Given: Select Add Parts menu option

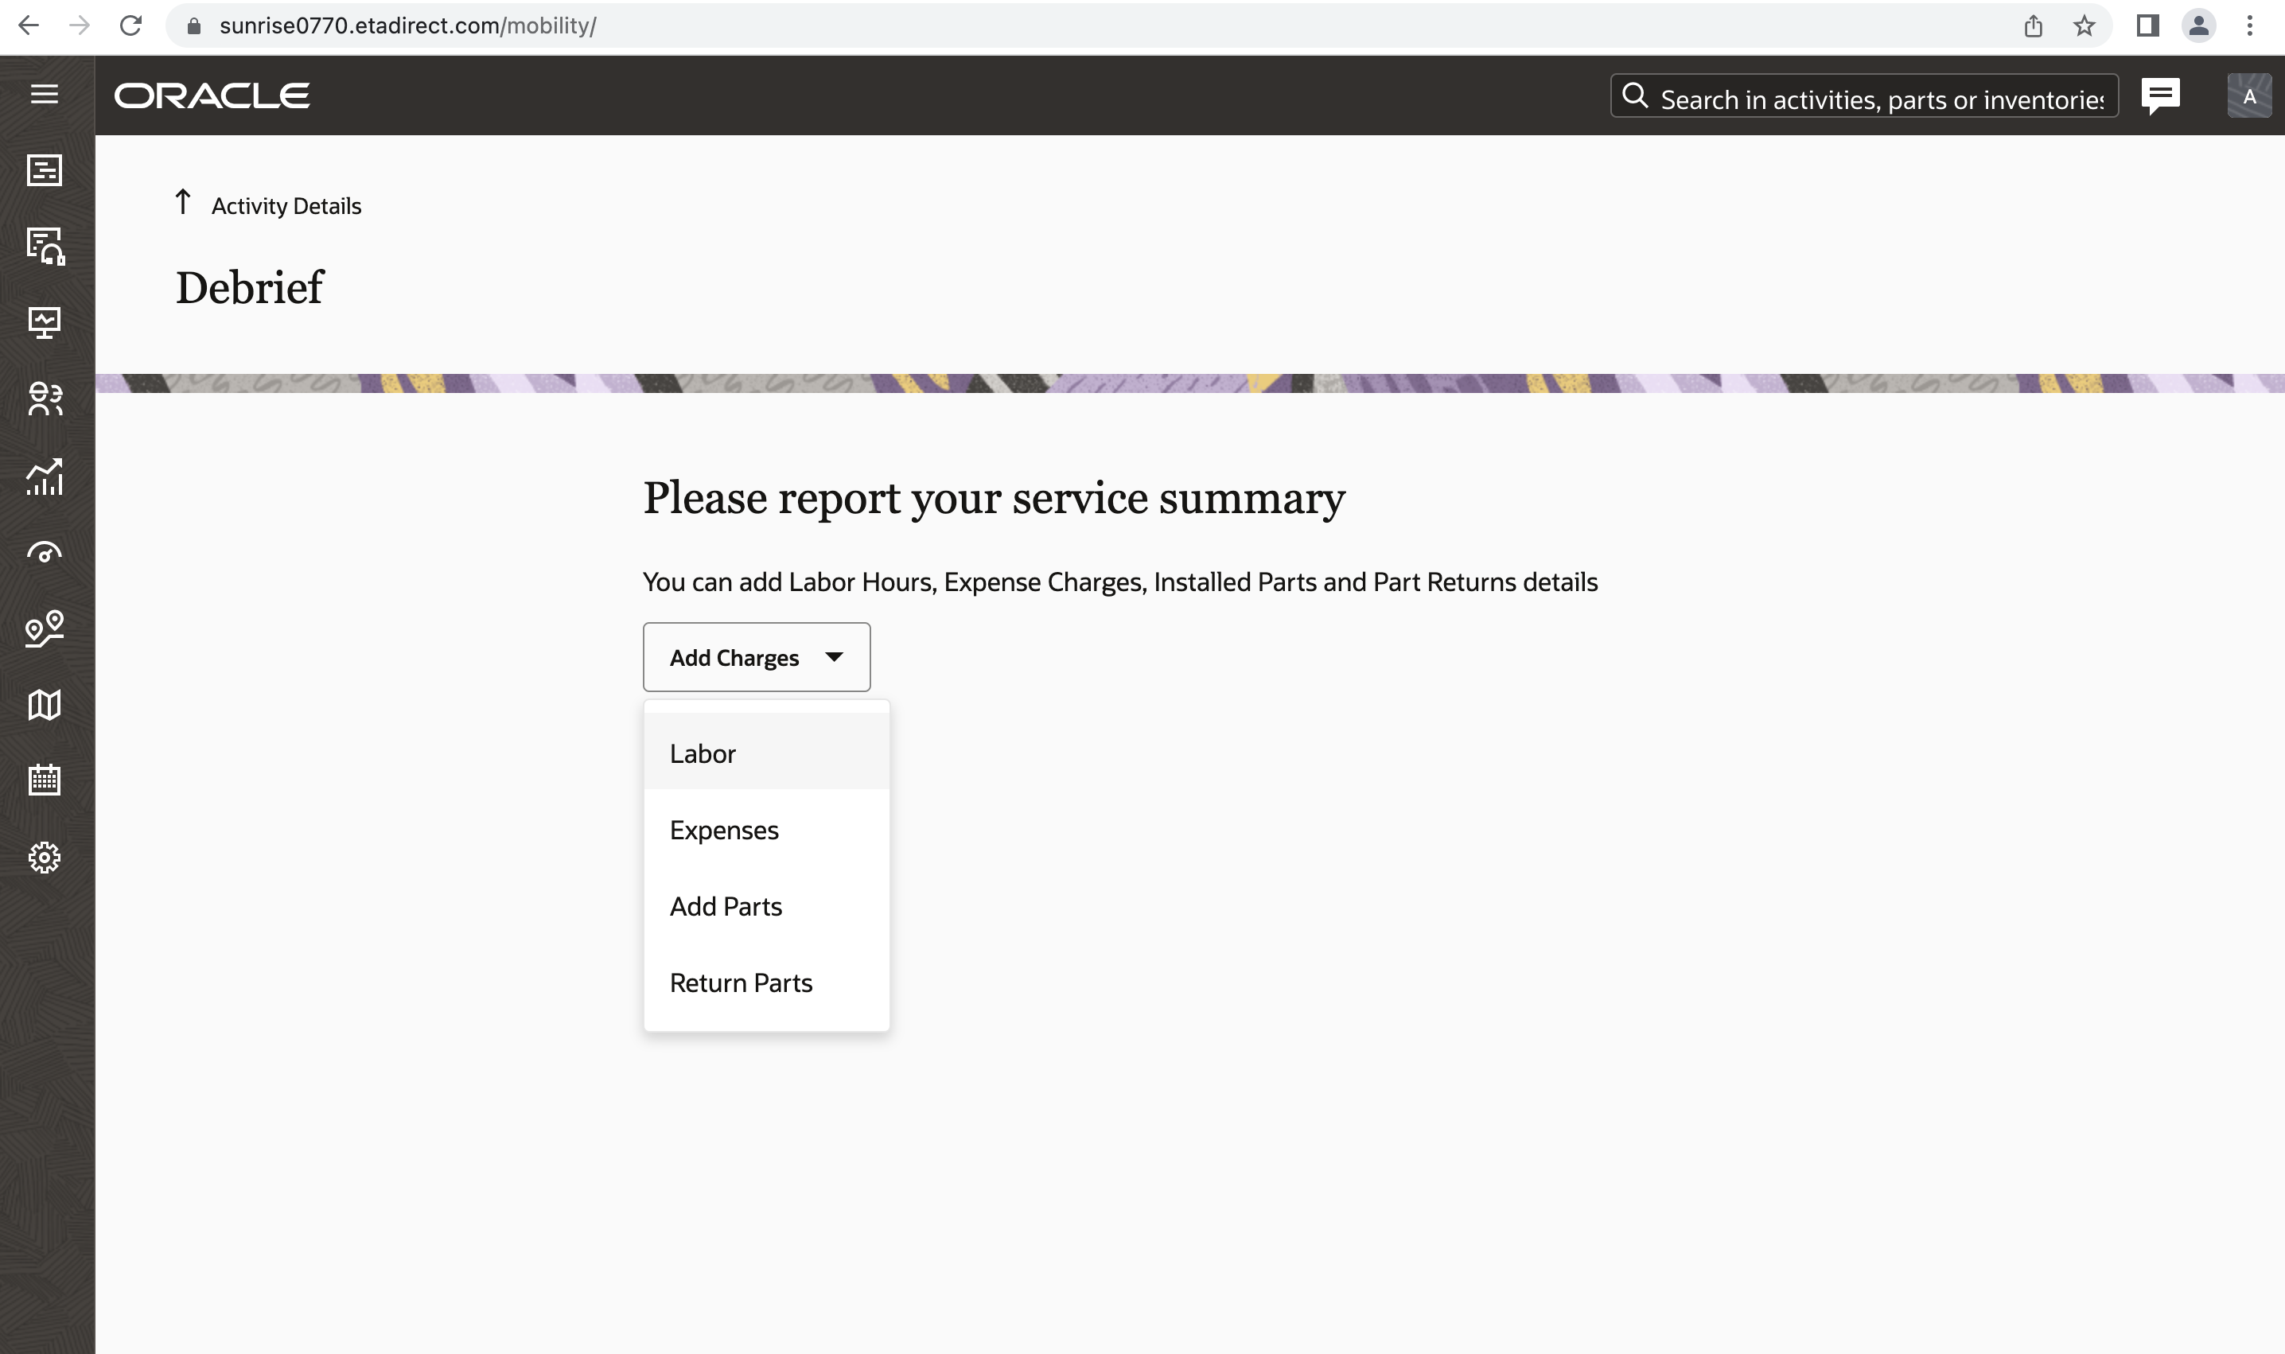Looking at the screenshot, I should (x=726, y=907).
